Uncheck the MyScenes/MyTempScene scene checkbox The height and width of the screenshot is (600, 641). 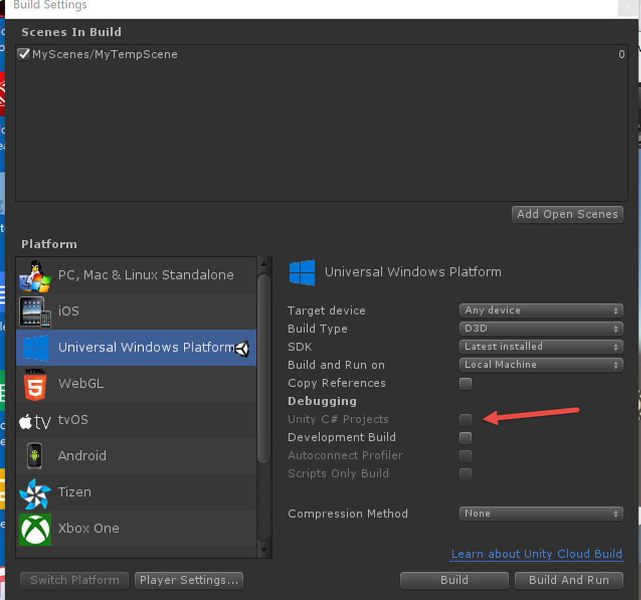coord(23,54)
